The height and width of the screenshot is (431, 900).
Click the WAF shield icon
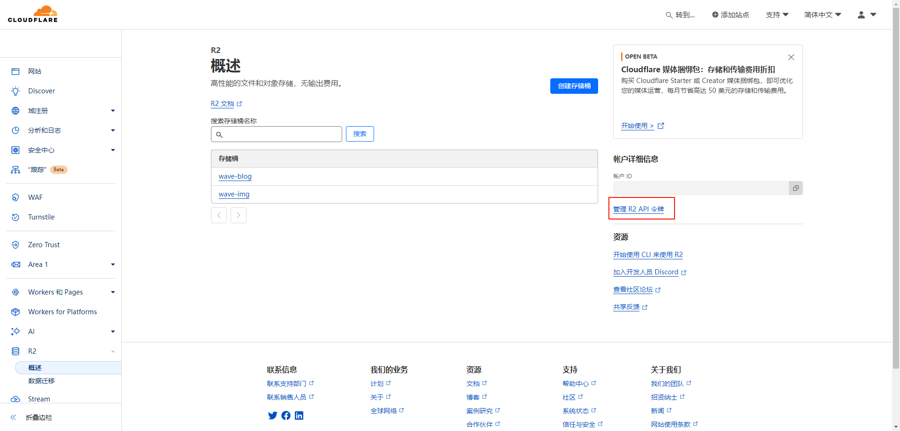click(15, 197)
